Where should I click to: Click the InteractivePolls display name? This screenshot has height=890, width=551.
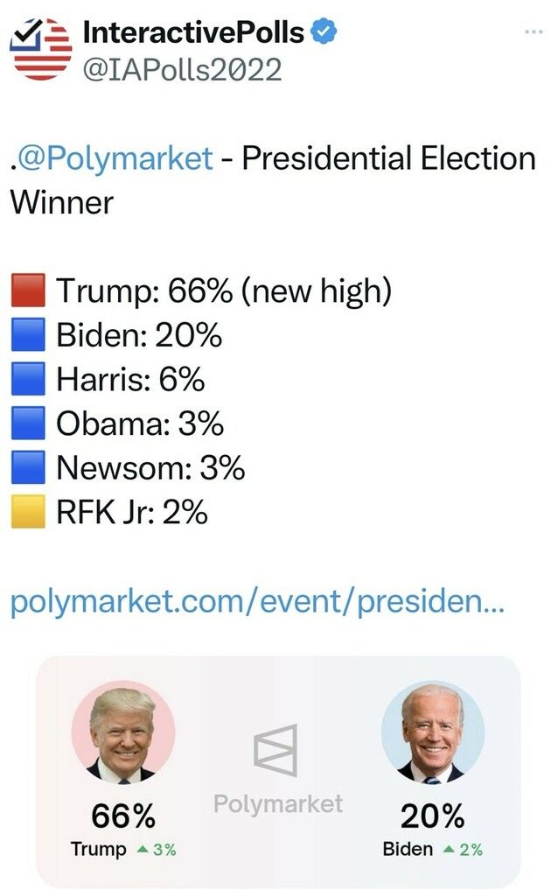193,32
